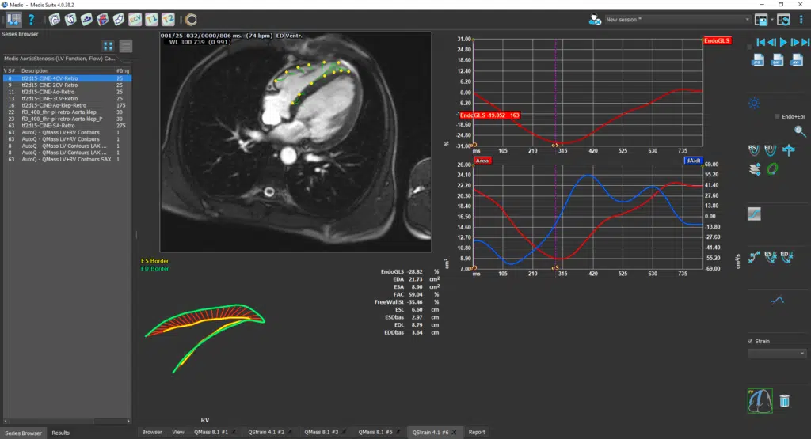Enable the Endo+Epi checkbox

click(777, 117)
